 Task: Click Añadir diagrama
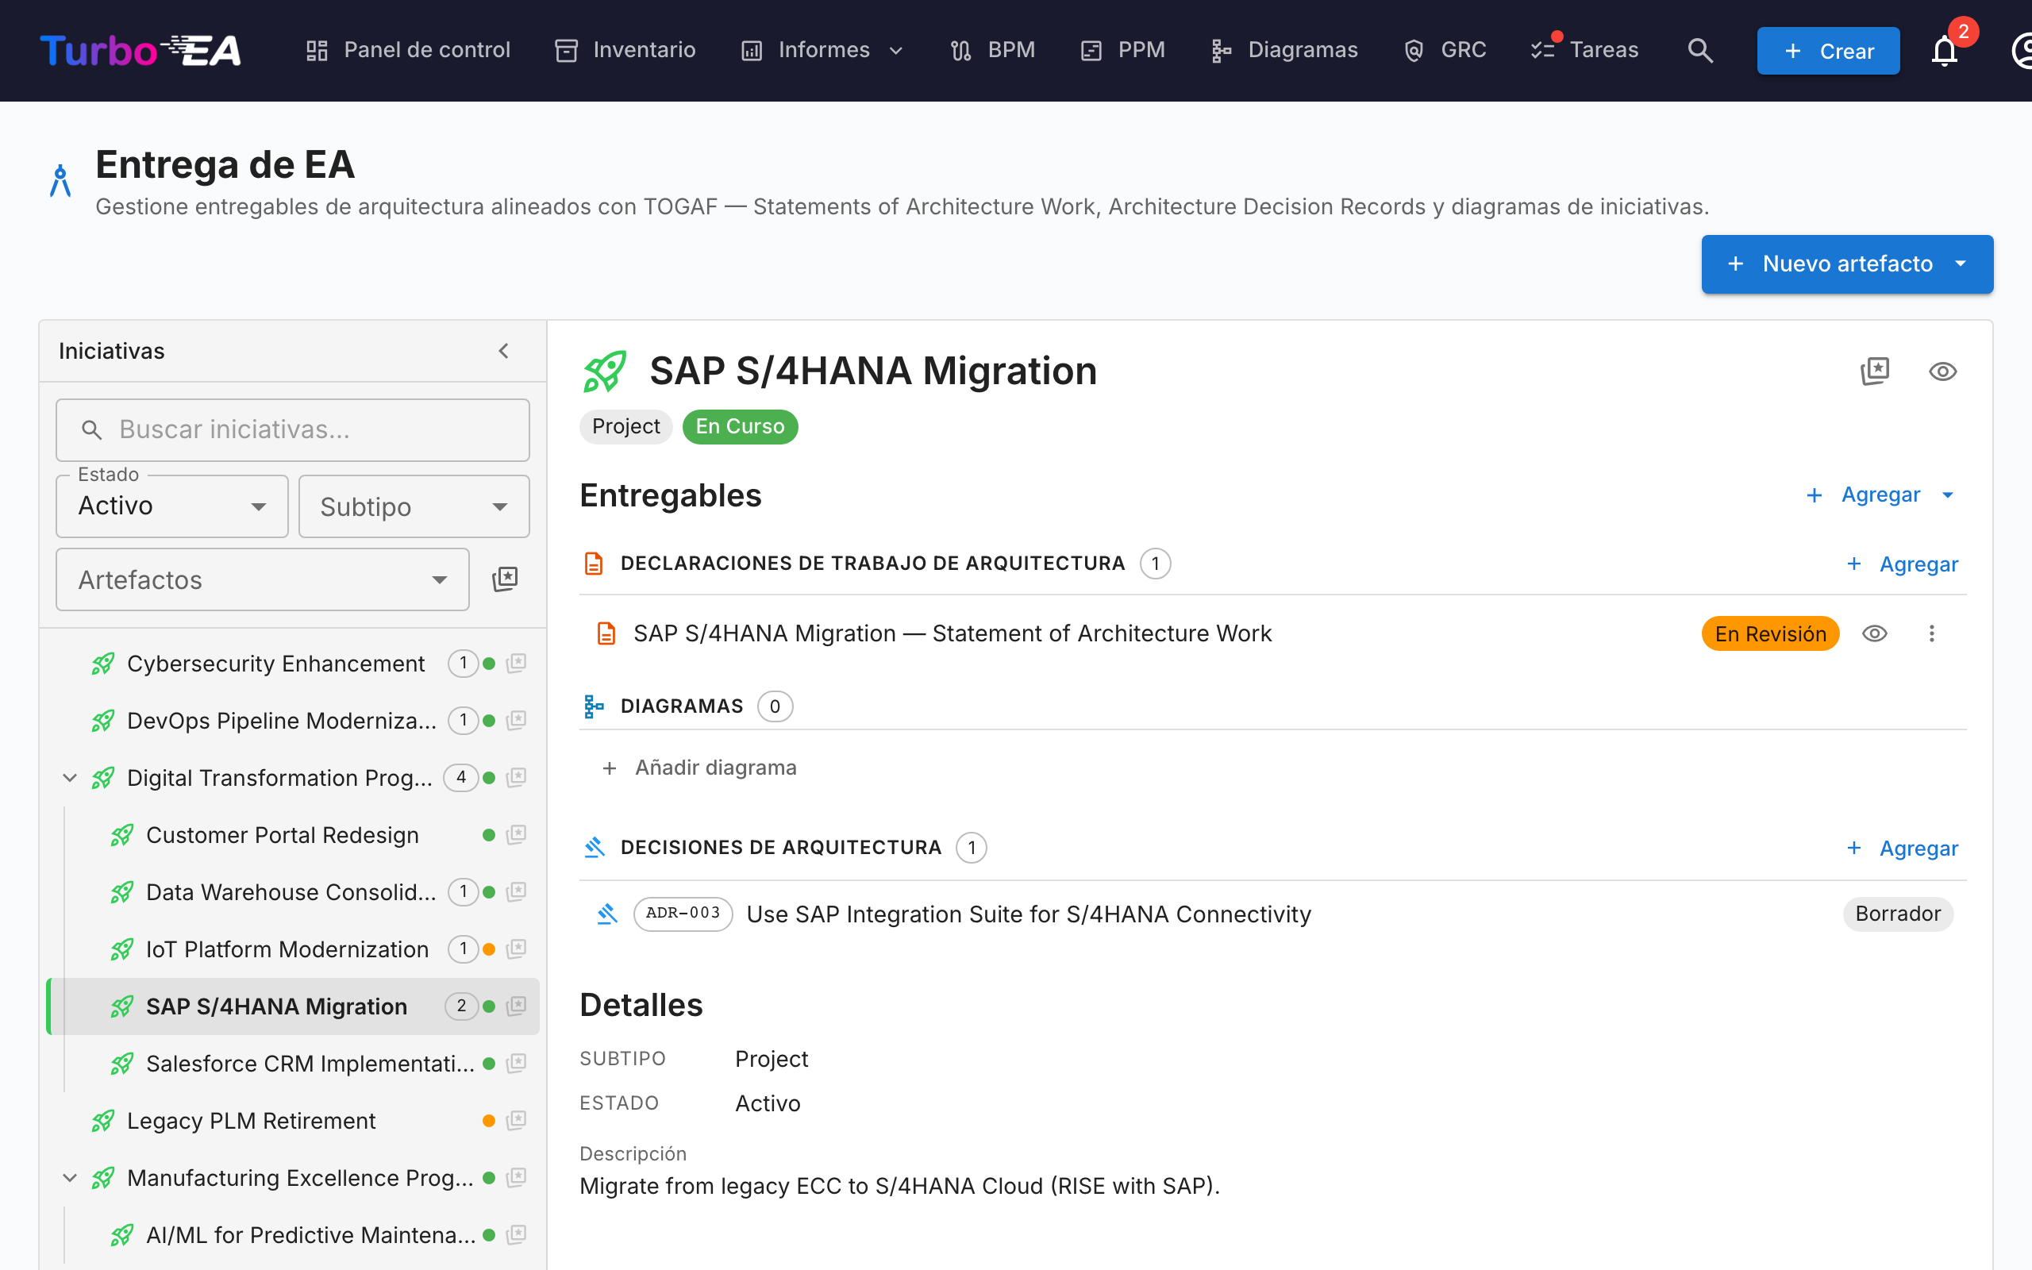(x=699, y=768)
